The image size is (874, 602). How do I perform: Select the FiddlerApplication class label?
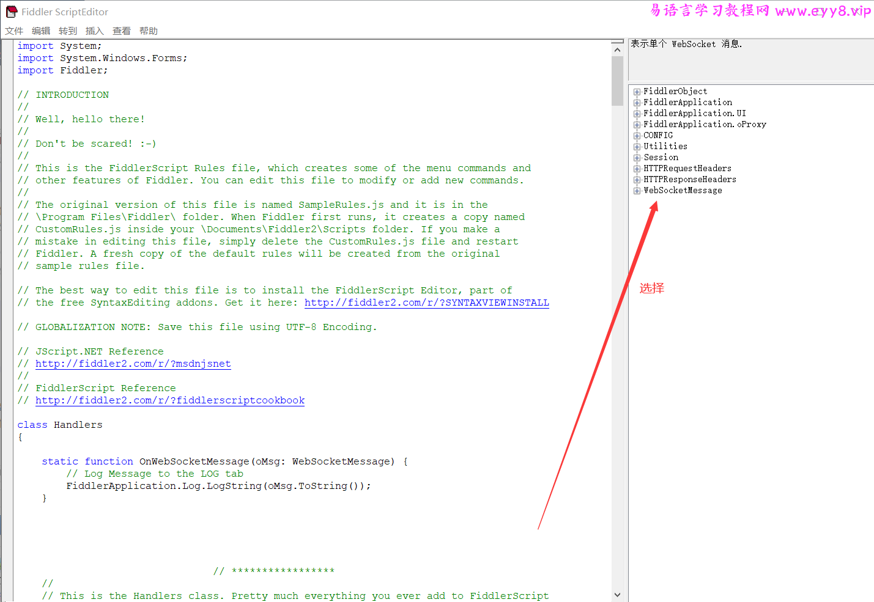click(x=687, y=103)
